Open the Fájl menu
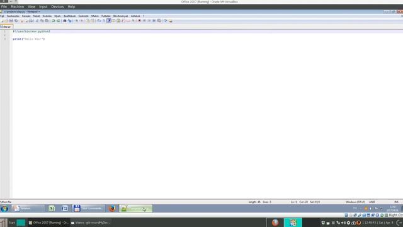Screen dimensions: 403x227 click(x=2, y=16)
